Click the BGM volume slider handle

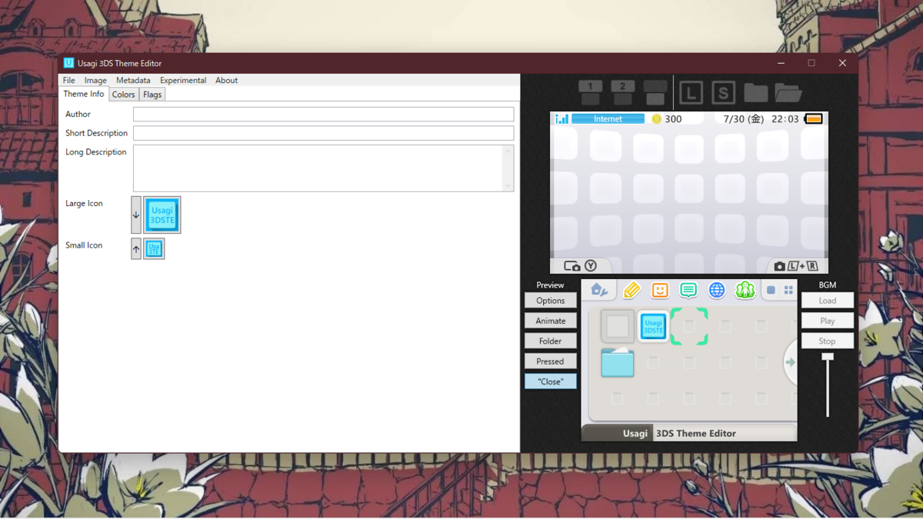pyautogui.click(x=828, y=357)
